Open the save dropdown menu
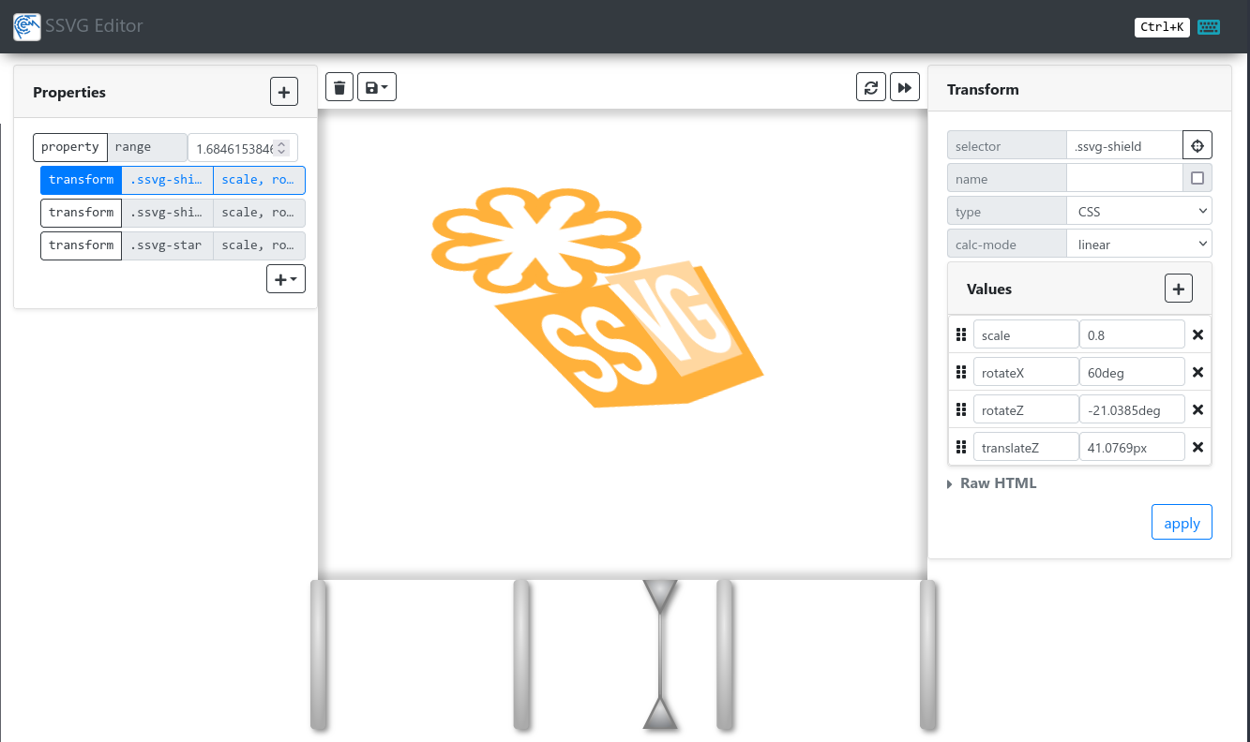This screenshot has height=742, width=1250. tap(377, 87)
